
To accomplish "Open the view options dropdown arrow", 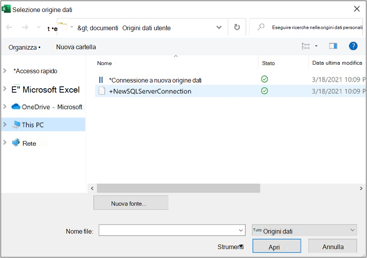I will point(316,46).
